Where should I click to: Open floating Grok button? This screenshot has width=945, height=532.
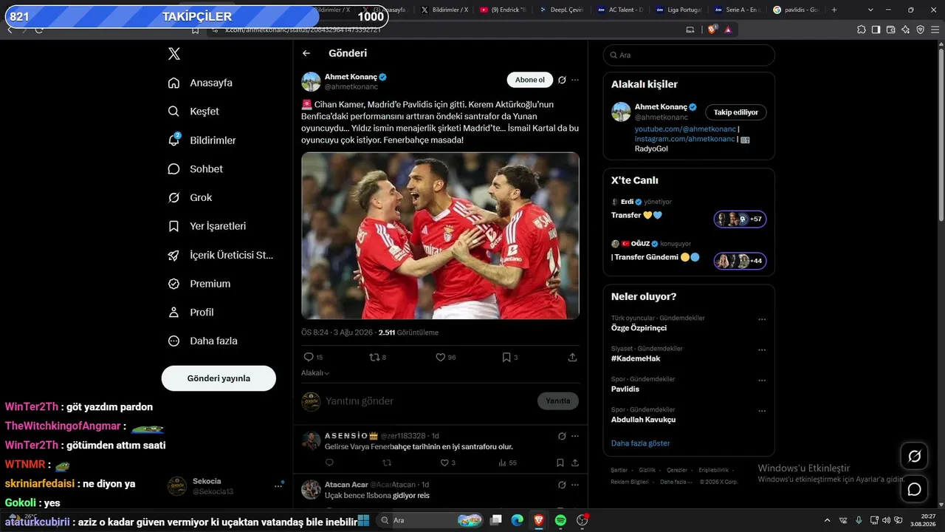point(914,457)
